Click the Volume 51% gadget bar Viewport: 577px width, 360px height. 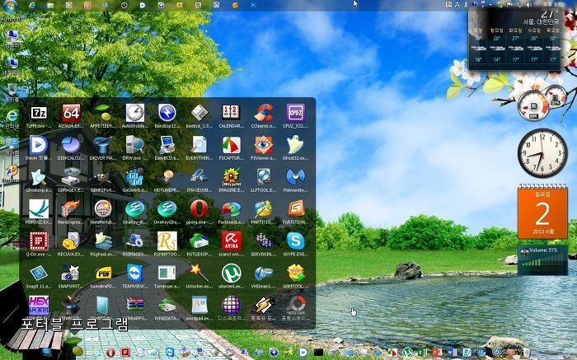(x=542, y=260)
